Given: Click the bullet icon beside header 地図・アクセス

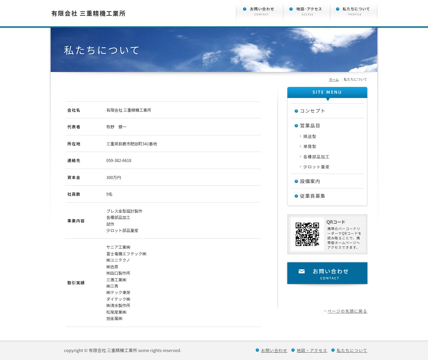Looking at the screenshot, I should coord(291,9).
